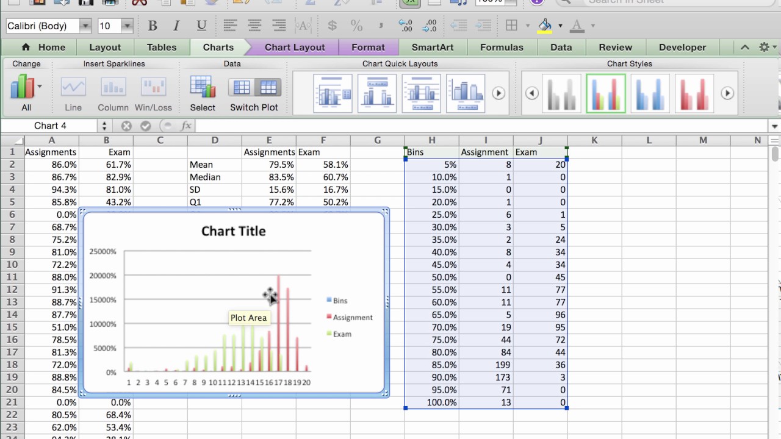Click the formula bar confirm checkmark
Viewport: 781px width, 439px height.
[x=146, y=126]
